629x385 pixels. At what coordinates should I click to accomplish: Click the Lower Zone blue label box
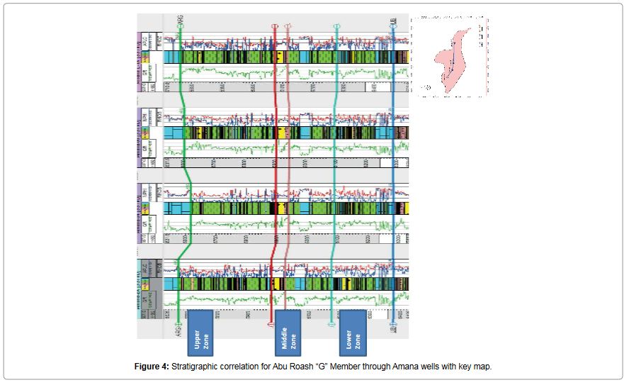point(352,333)
